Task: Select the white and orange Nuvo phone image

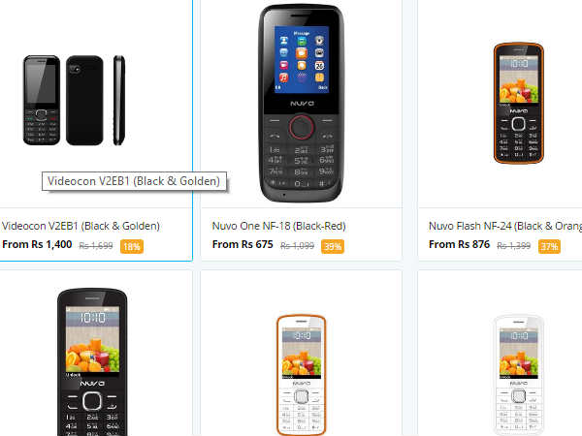Action: [302, 375]
